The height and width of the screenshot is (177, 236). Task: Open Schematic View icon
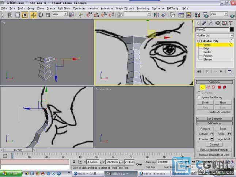189,15
